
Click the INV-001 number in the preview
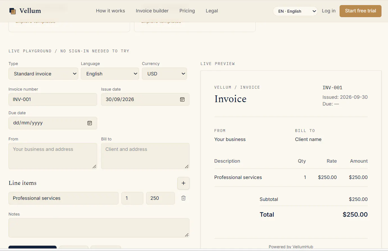tap(332, 88)
